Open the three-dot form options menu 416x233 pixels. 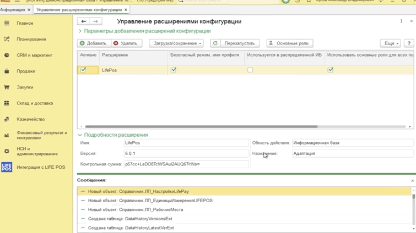point(401,21)
